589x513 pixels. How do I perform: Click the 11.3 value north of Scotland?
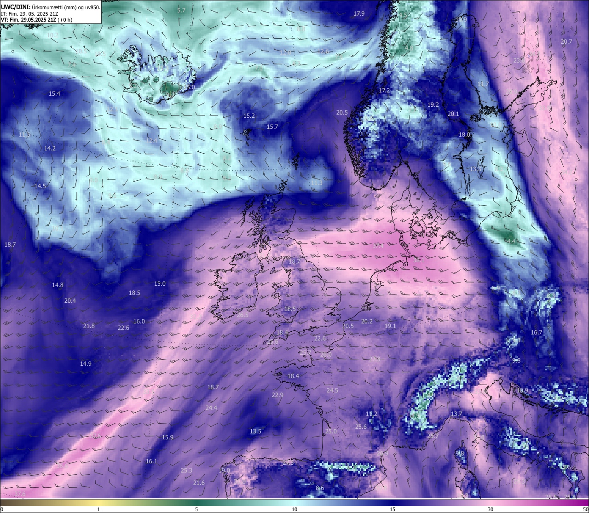[317, 183]
